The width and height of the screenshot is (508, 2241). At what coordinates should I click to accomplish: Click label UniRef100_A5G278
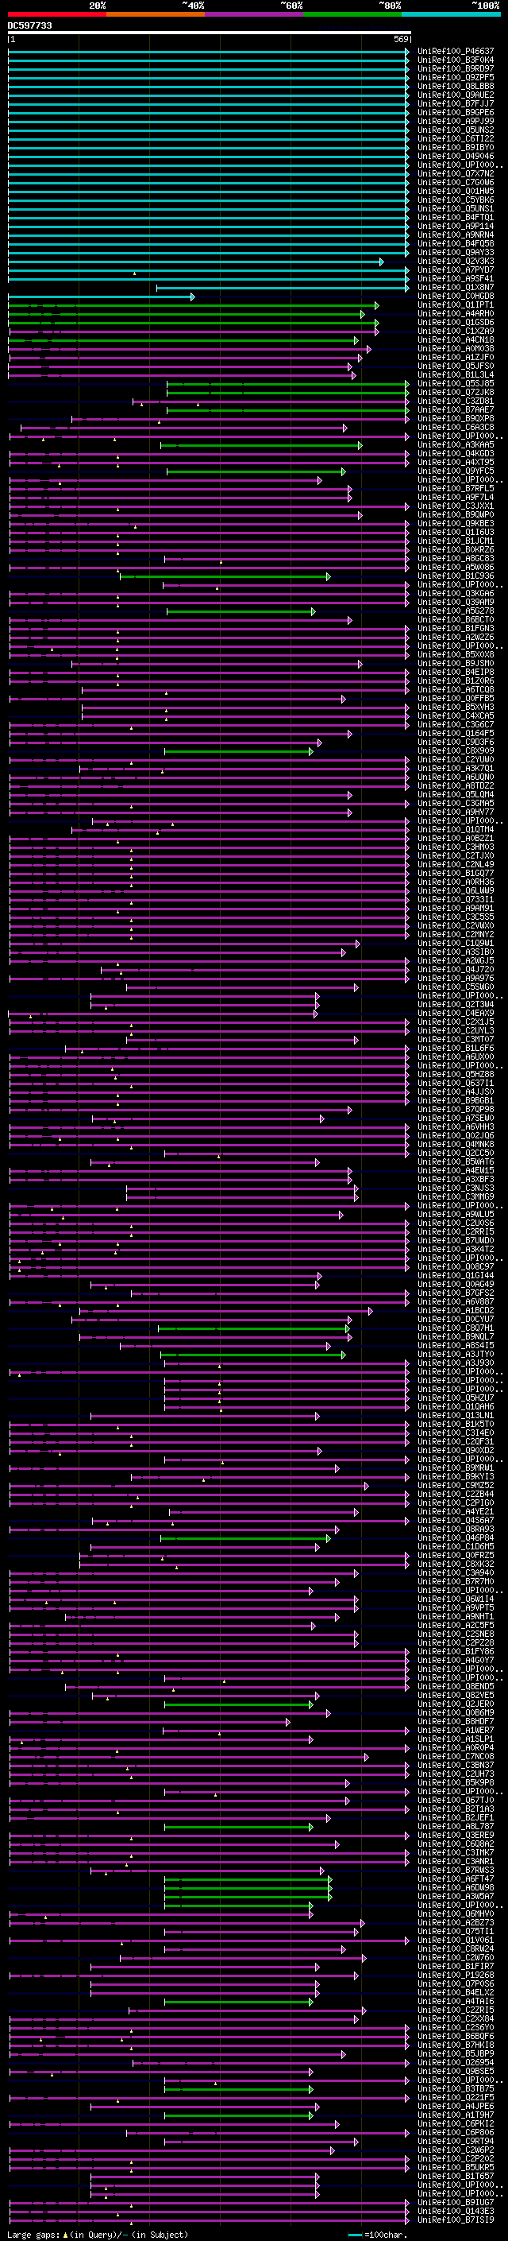point(456,611)
